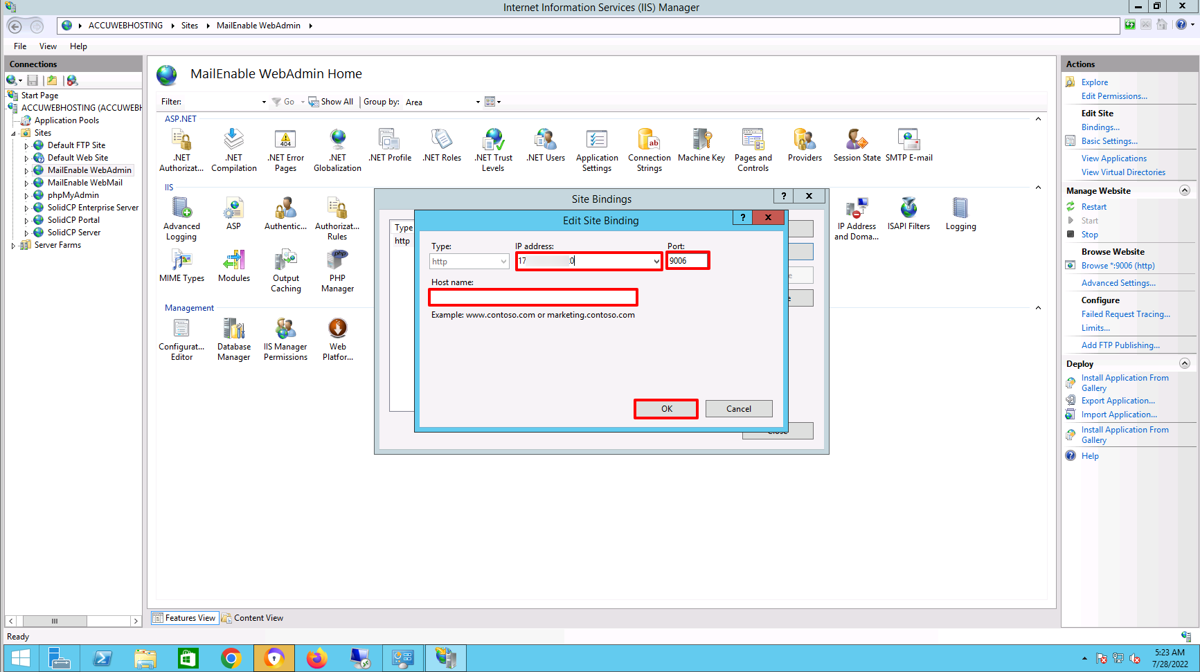Click into the Host name field

(533, 298)
